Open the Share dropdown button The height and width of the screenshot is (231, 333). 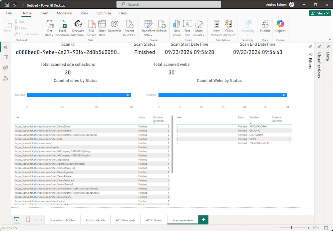[320, 13]
